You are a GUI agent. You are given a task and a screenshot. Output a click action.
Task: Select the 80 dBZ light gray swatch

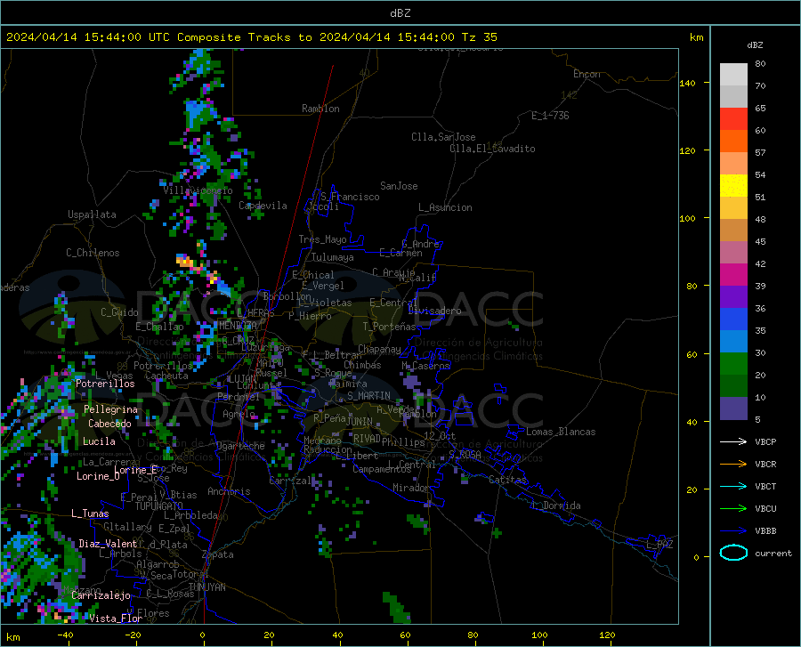(x=733, y=74)
